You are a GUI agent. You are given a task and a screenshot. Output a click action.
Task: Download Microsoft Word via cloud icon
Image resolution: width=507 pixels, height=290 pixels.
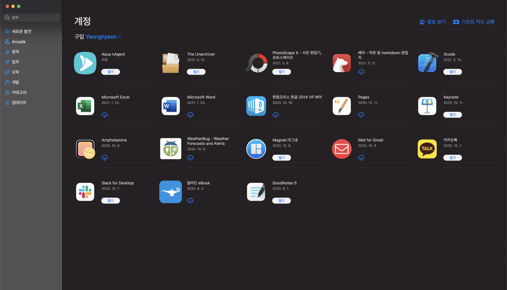190,115
